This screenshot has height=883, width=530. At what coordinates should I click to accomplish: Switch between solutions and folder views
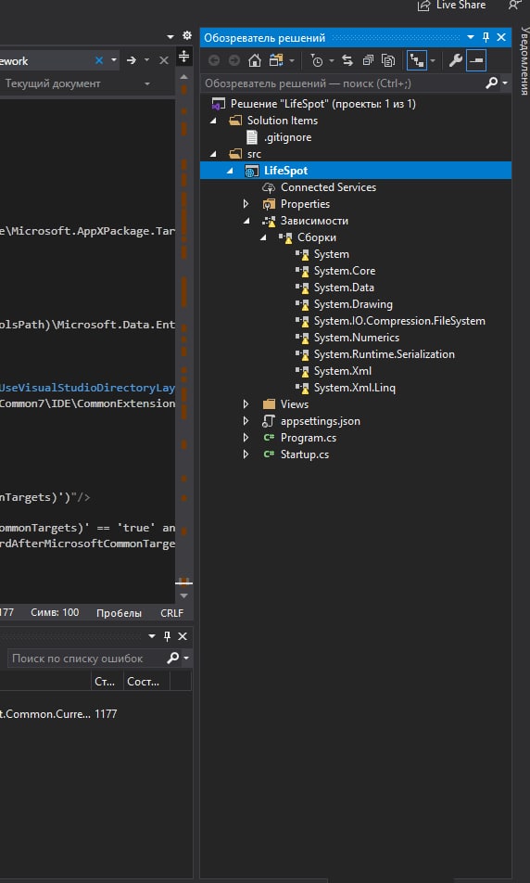276,61
